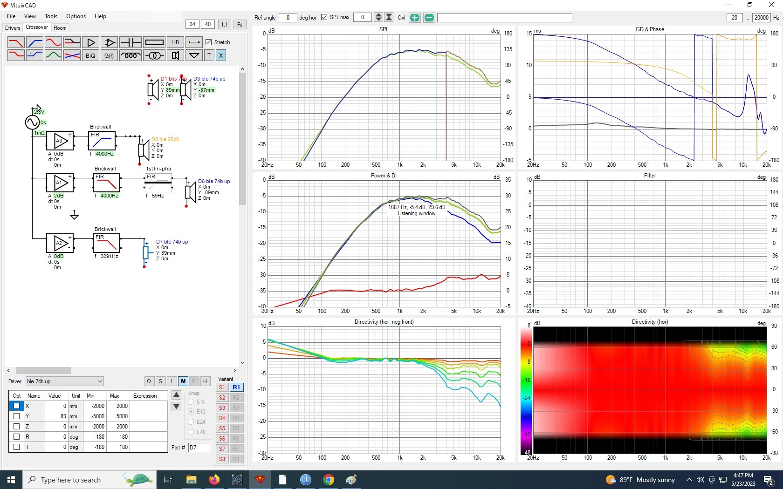This screenshot has width=783, height=489.
Task: Click the M mode button
Action: pyautogui.click(x=183, y=381)
